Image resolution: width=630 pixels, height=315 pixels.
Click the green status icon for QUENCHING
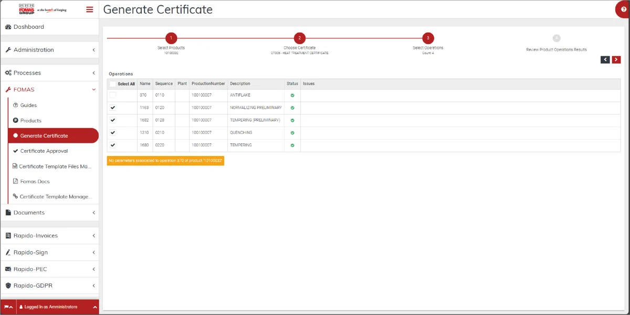point(292,133)
